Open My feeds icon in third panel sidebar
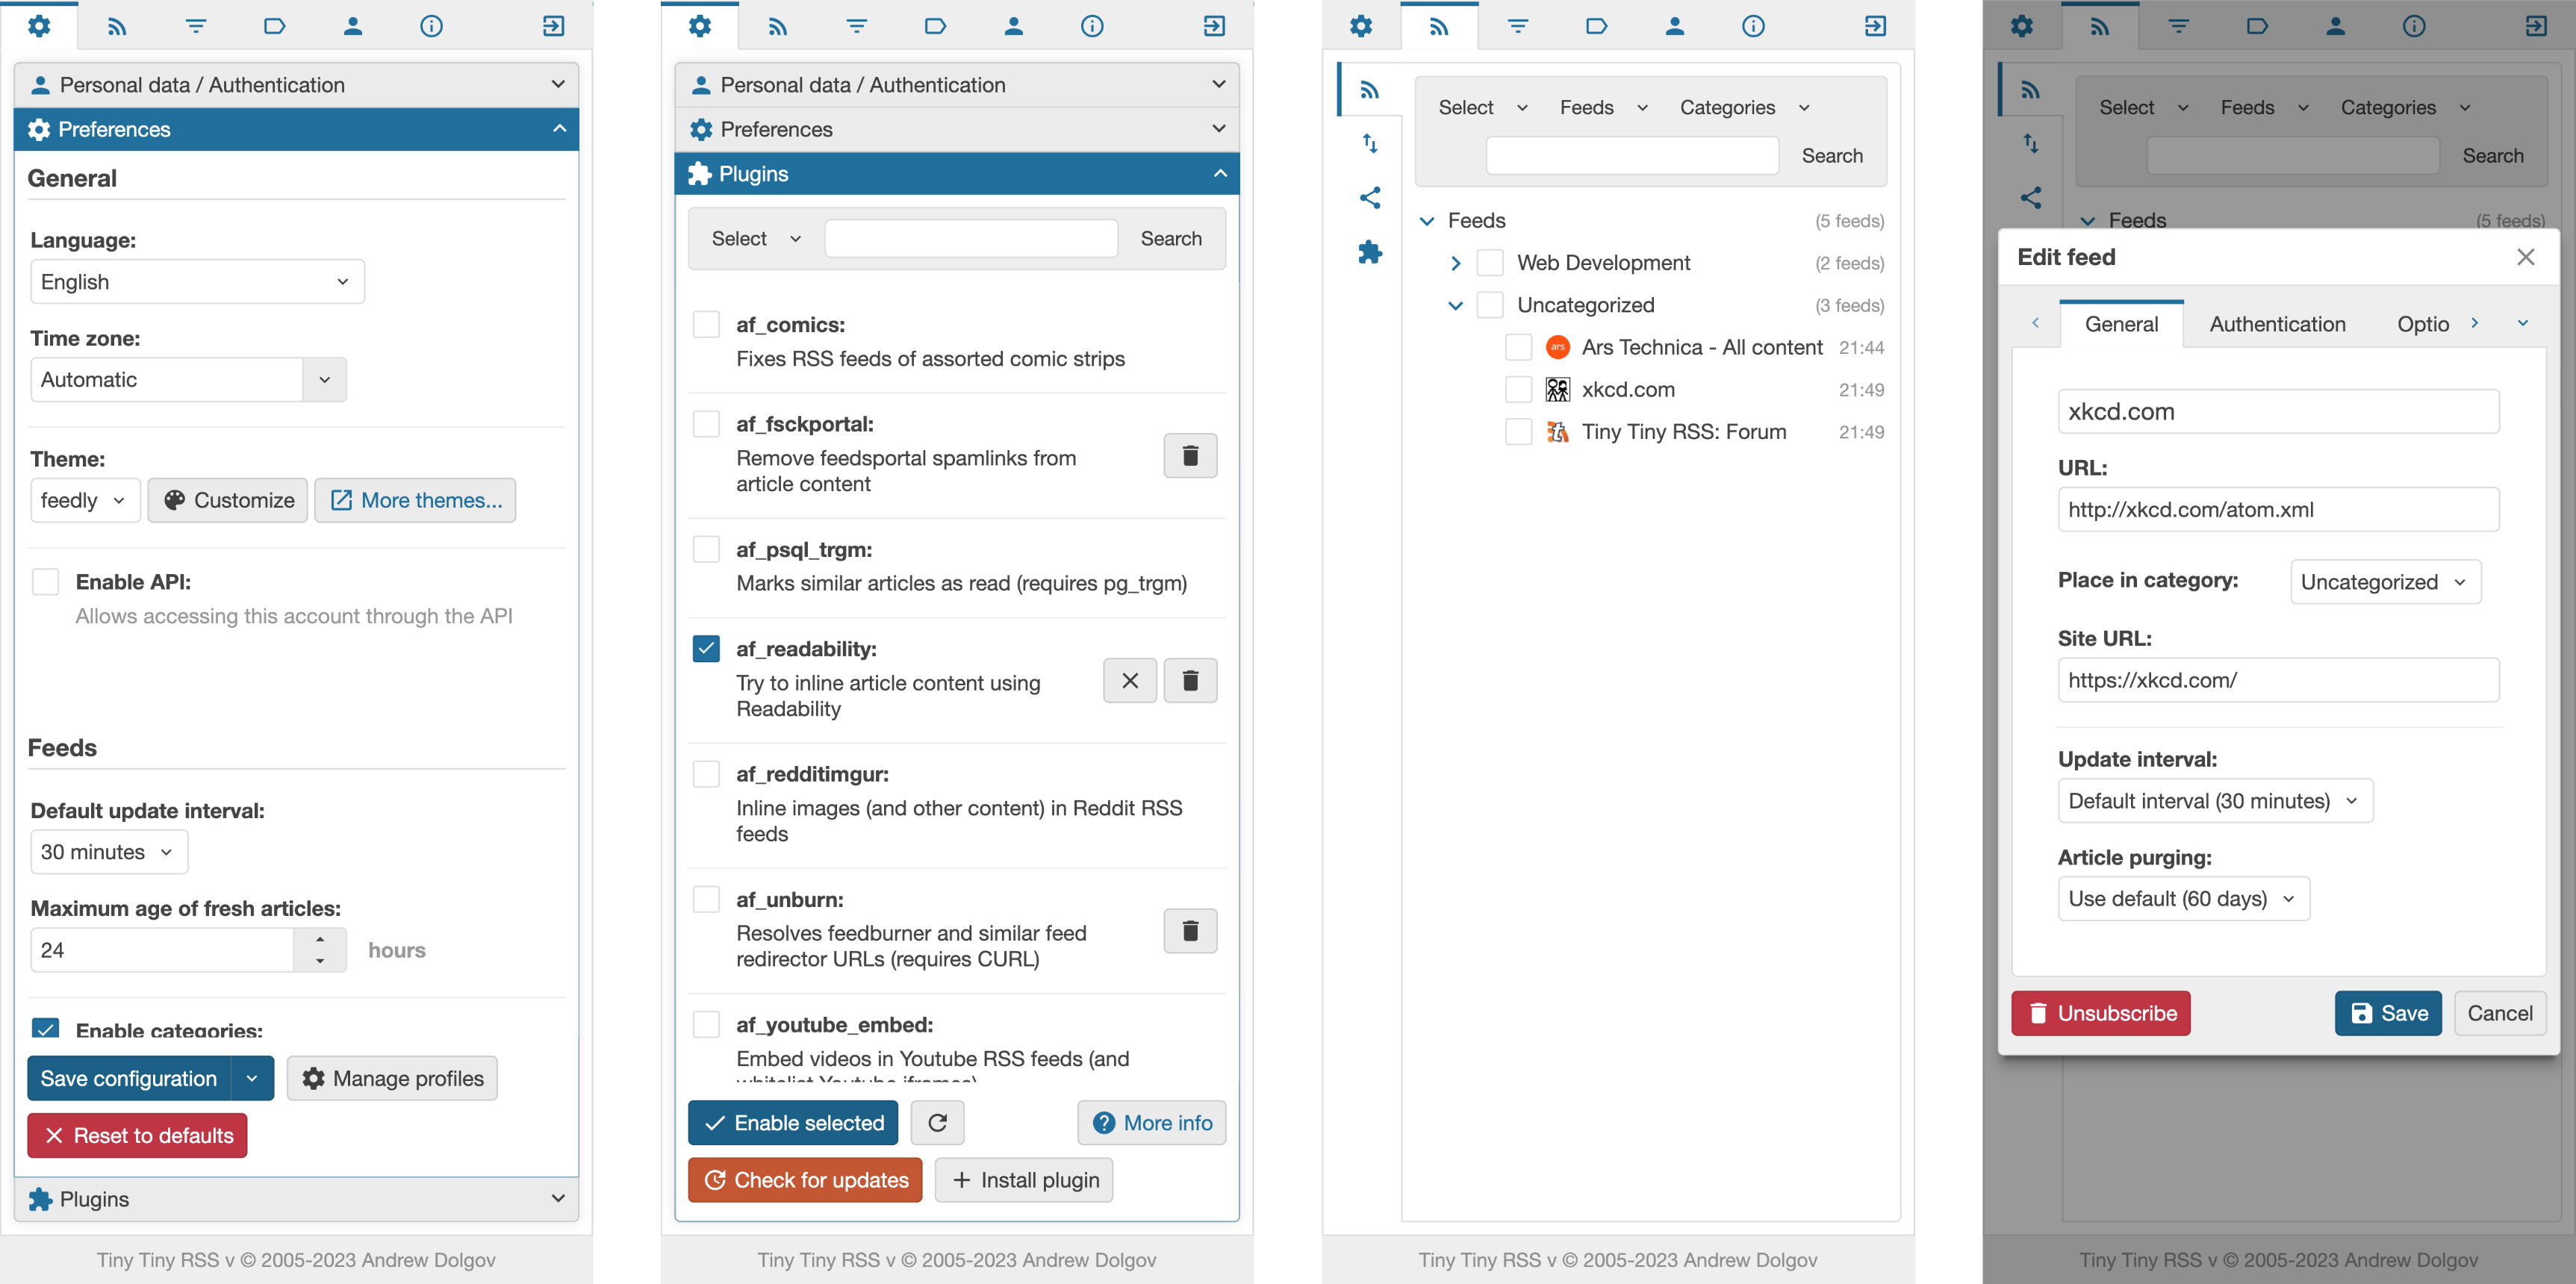This screenshot has width=2576, height=1284. click(1370, 90)
